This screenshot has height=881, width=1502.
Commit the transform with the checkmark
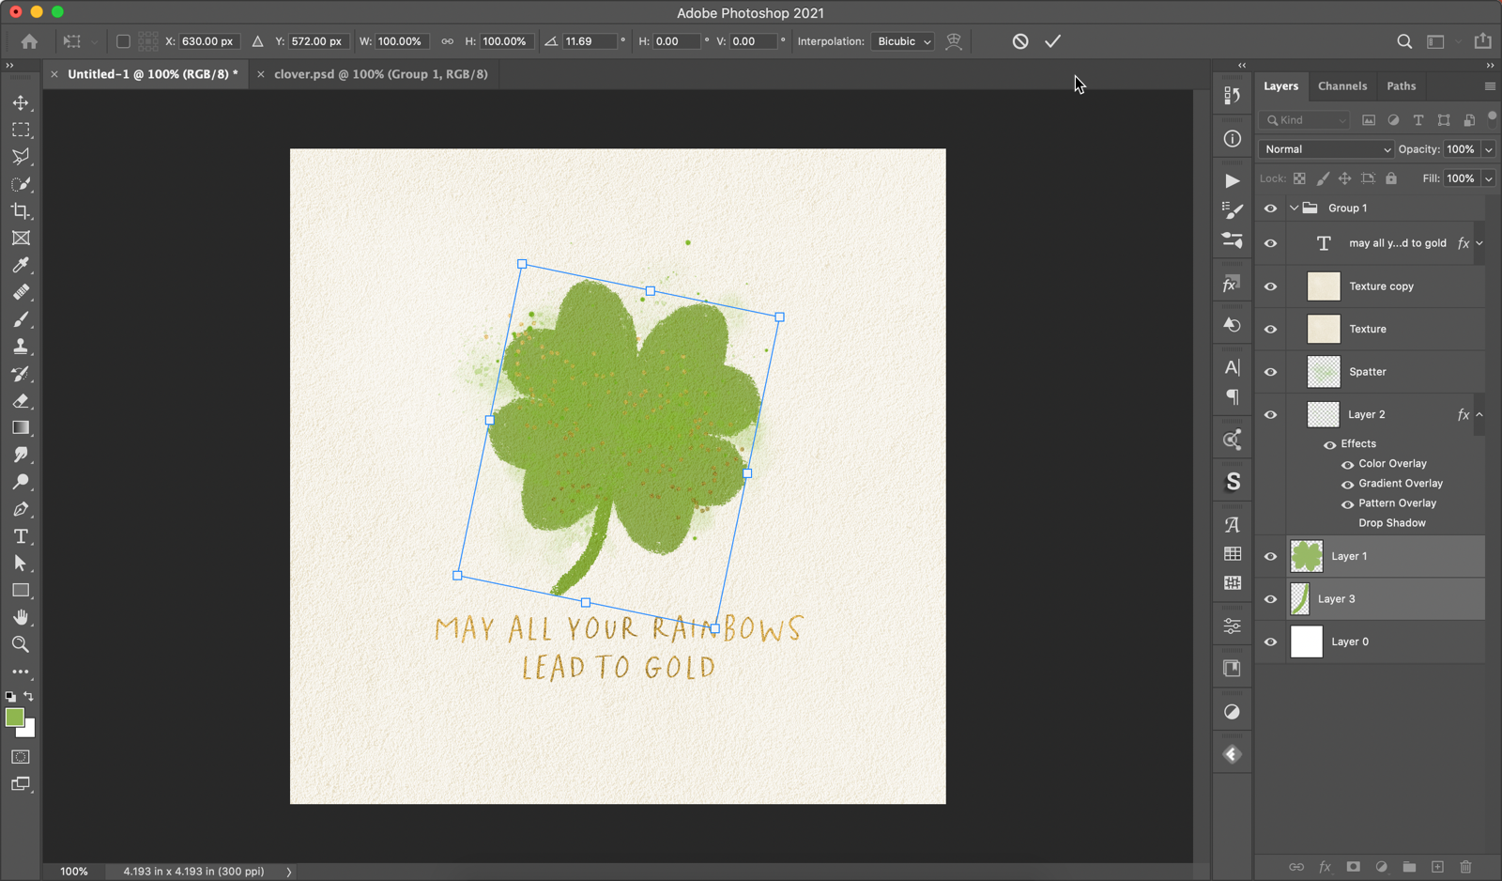coord(1052,41)
